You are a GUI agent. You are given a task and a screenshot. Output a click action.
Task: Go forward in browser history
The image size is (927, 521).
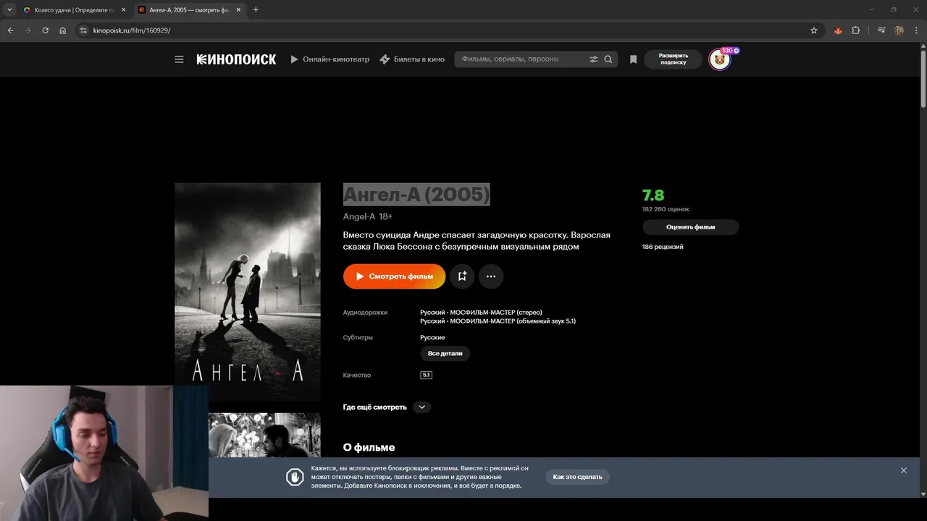28,30
